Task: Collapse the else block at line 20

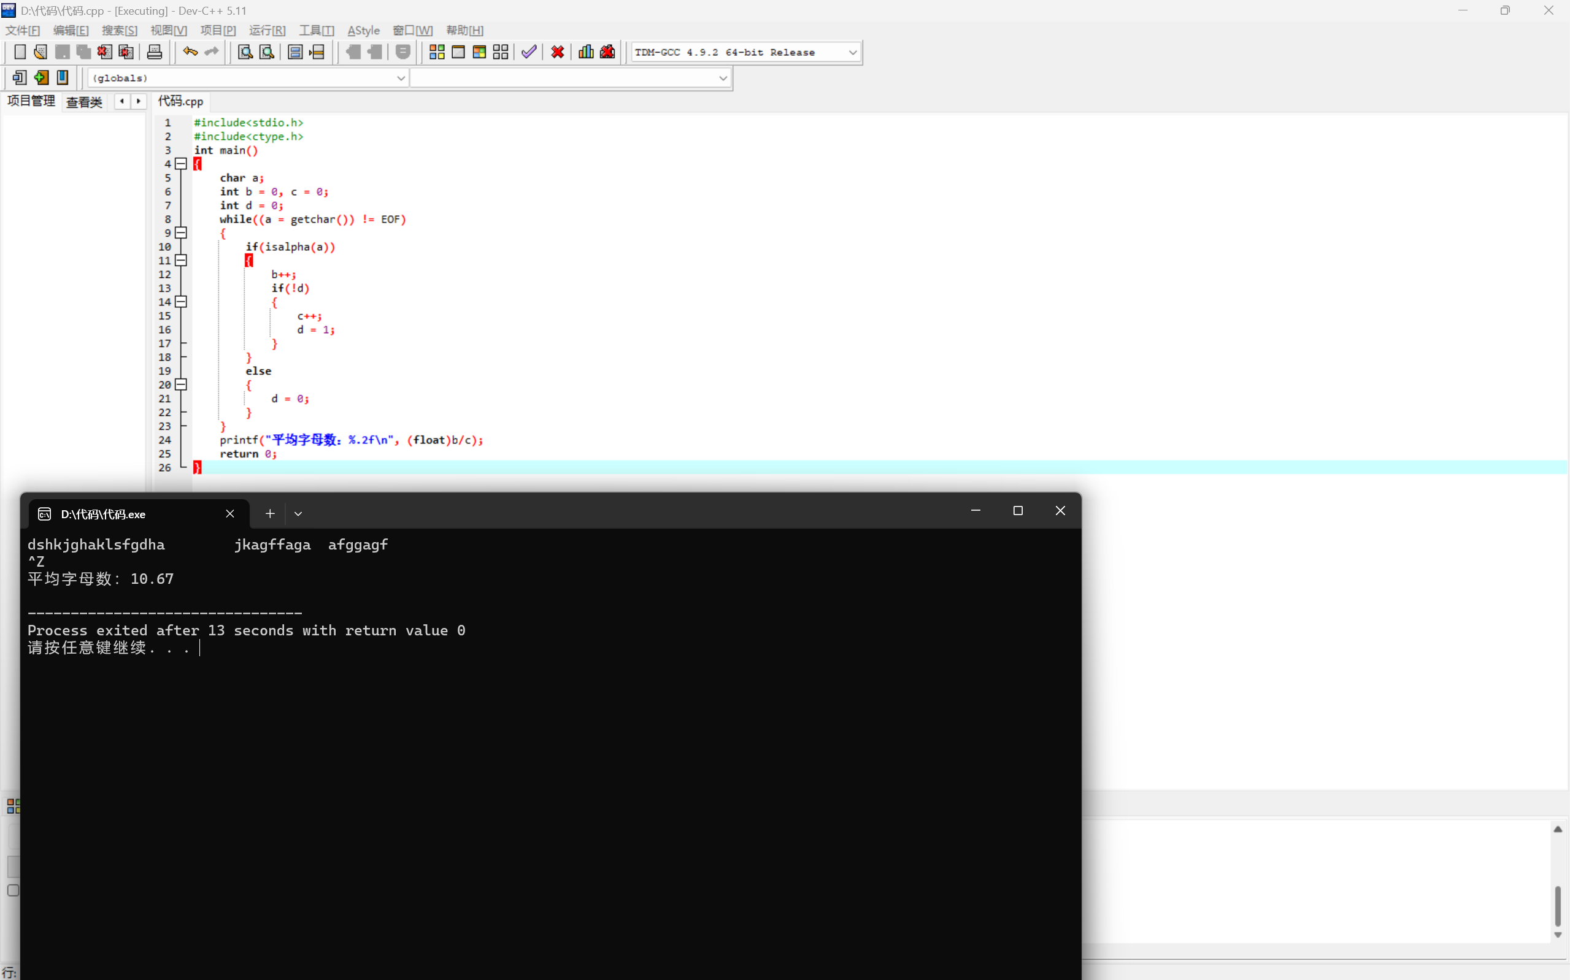Action: point(182,385)
